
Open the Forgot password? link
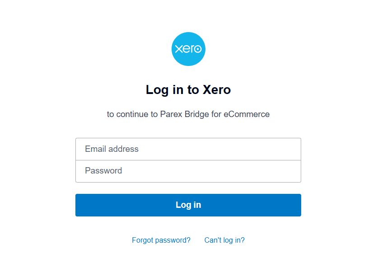[x=161, y=240]
